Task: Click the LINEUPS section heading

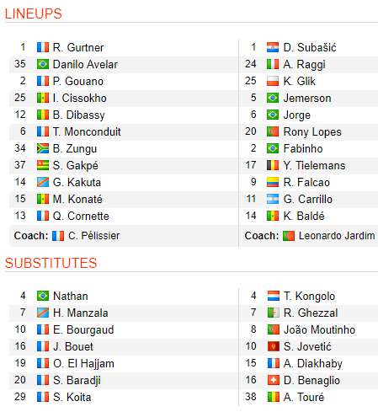Action: tap(34, 13)
